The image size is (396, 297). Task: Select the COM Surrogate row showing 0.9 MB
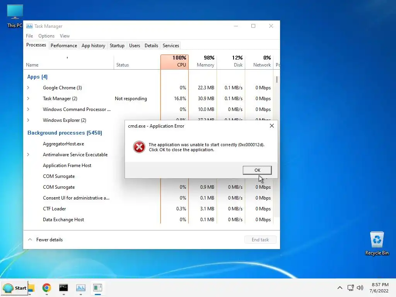tap(149, 187)
